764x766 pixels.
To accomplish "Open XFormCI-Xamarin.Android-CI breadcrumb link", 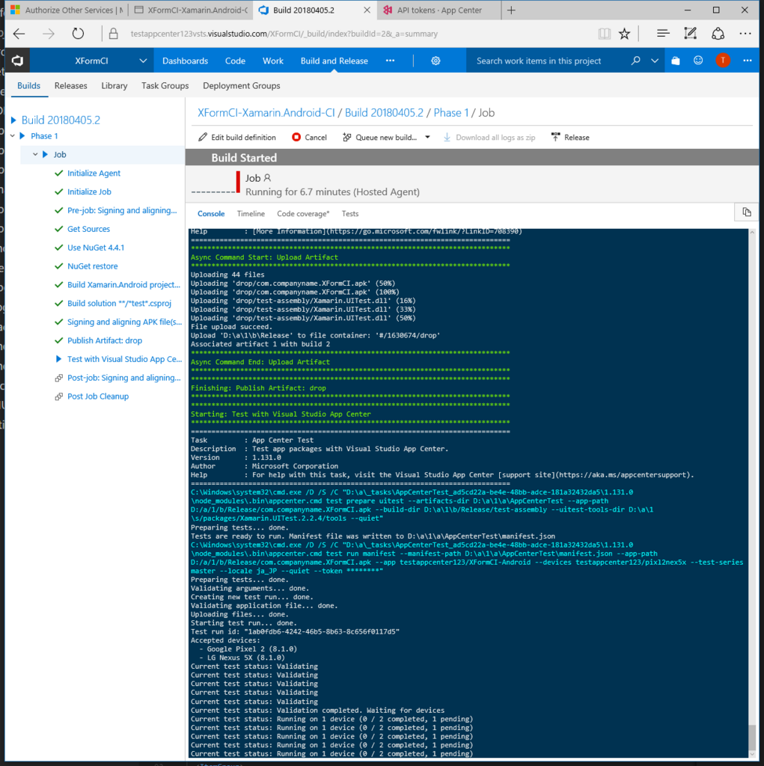I will (x=266, y=113).
